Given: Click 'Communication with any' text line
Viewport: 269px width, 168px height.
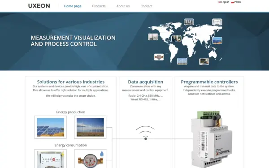Looking at the screenshot, I should [x=145, y=86].
